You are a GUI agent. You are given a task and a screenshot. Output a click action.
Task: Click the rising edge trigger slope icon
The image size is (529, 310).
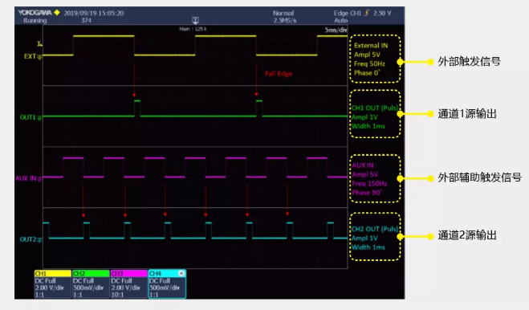click(367, 13)
